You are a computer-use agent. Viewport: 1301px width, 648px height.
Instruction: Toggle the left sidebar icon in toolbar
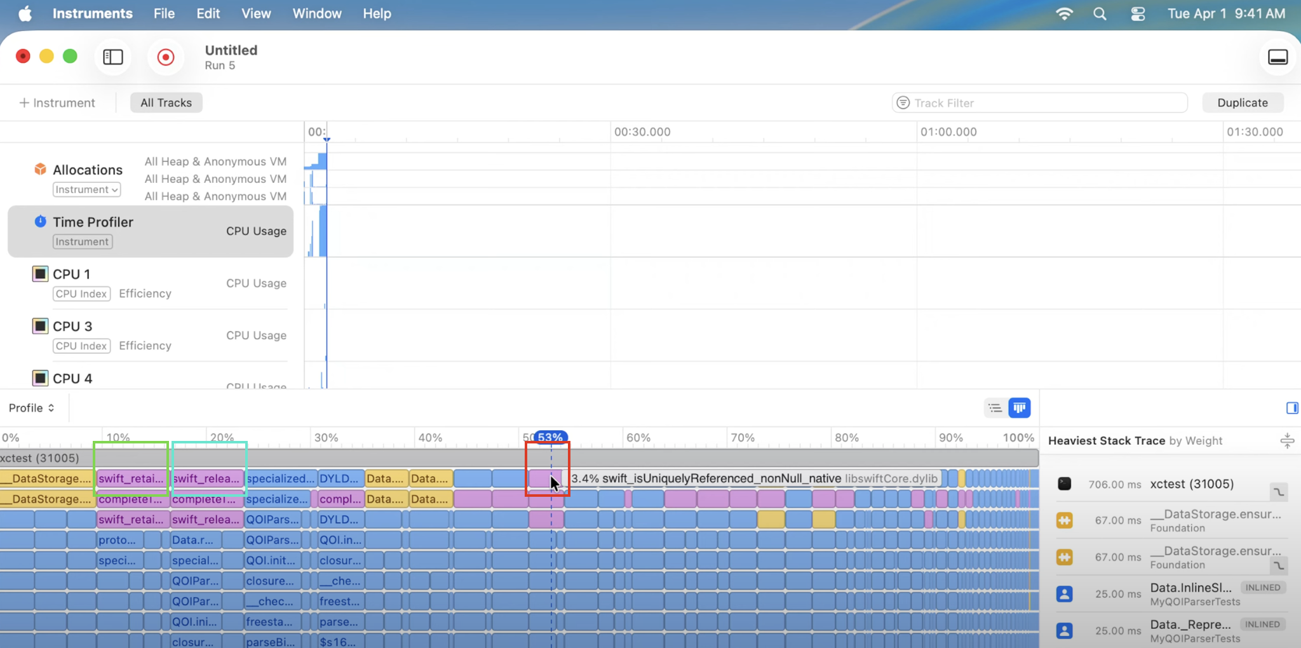pos(113,57)
